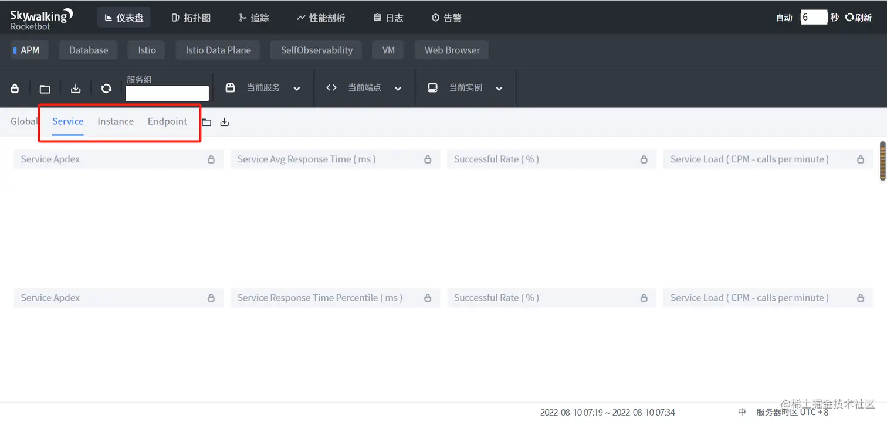Click the folder icon beside the Endpoint tab
887x422 pixels.
point(206,122)
